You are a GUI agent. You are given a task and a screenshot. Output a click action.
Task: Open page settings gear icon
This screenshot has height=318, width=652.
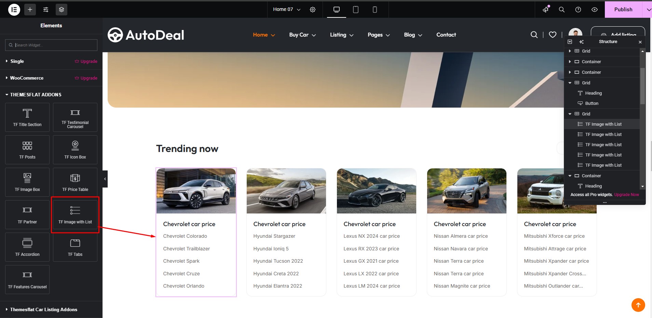pos(313,10)
